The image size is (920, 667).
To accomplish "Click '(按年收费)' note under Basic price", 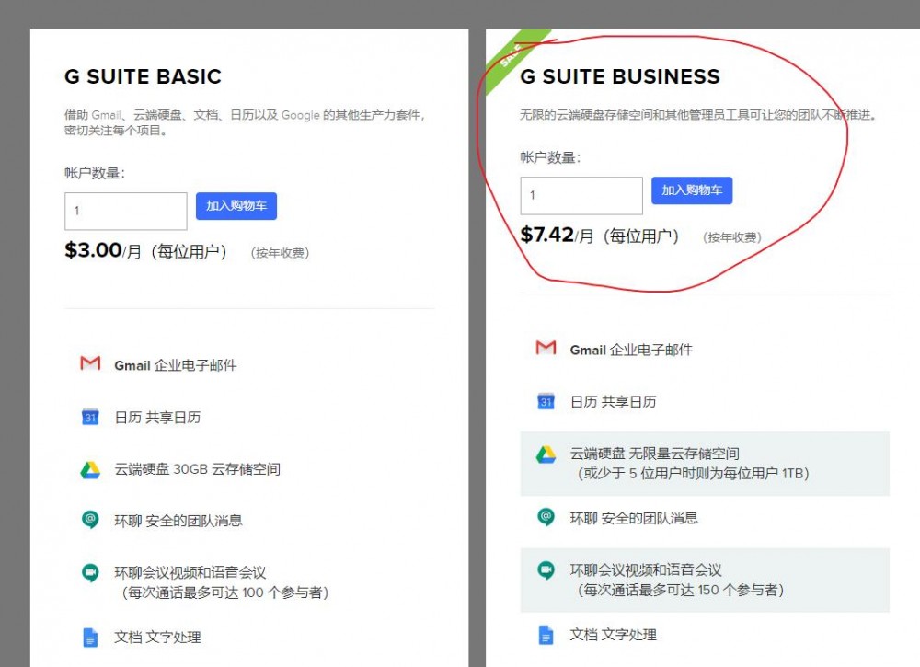I will 280,253.
